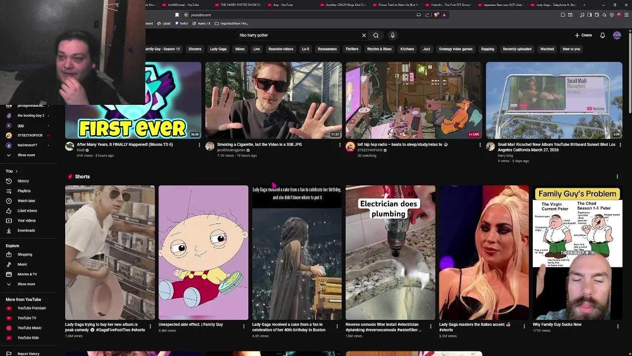Open Music under Explore
This screenshot has height=356, width=632.
click(x=22, y=265)
